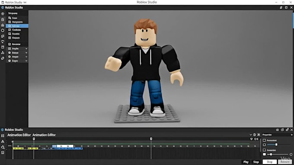The height and width of the screenshot is (165, 294).
Task: Click the white color swatch in Properties
Action: (x=264, y=154)
